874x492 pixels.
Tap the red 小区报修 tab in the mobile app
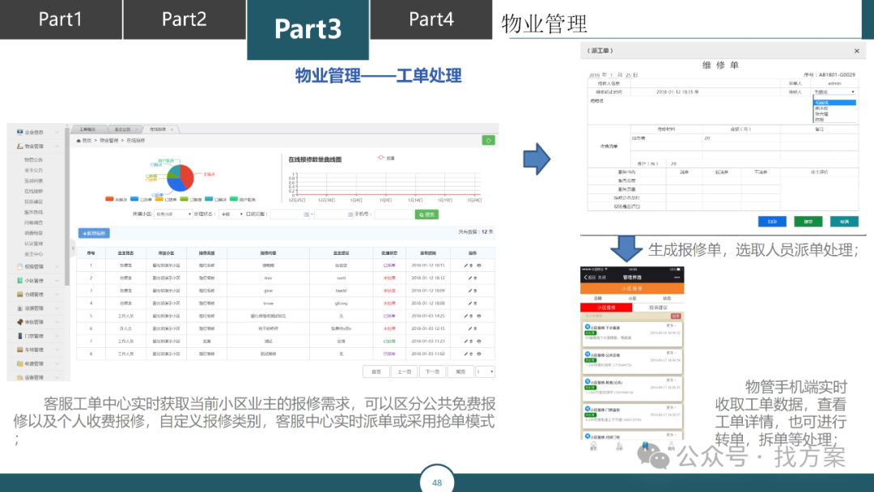[x=606, y=307]
